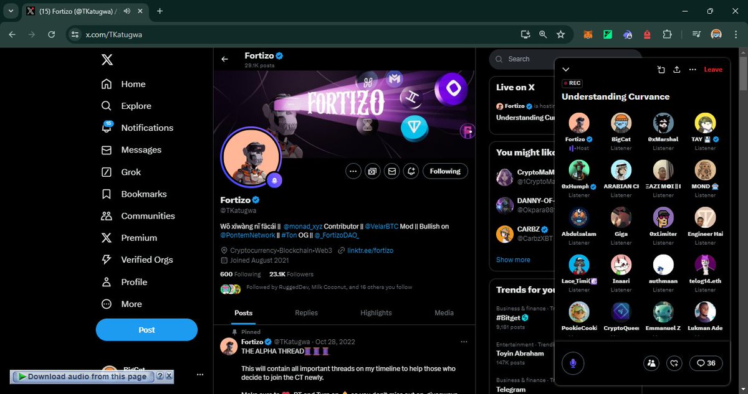Open Grok in sidebar
The image size is (748, 394).
click(x=122, y=172)
